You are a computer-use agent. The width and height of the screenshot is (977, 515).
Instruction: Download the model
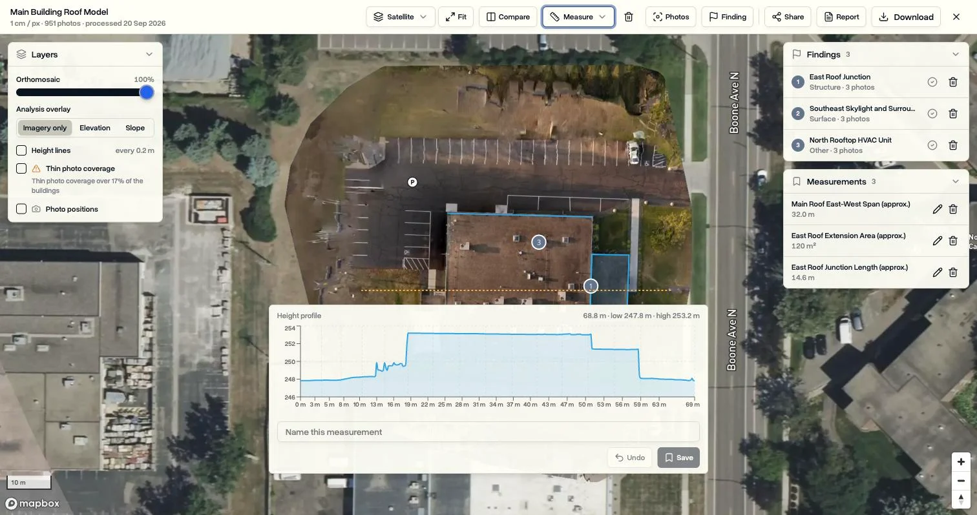906,17
